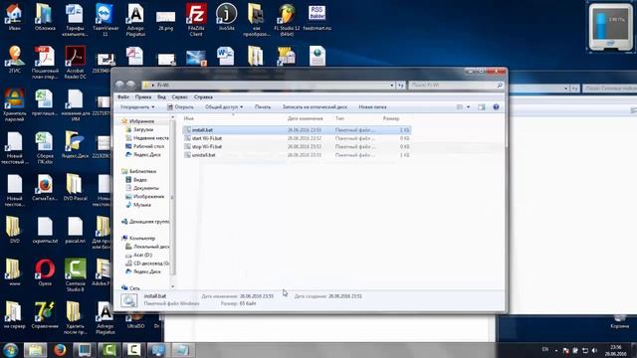
Task: Open the Видео library
Action: [x=136, y=179]
